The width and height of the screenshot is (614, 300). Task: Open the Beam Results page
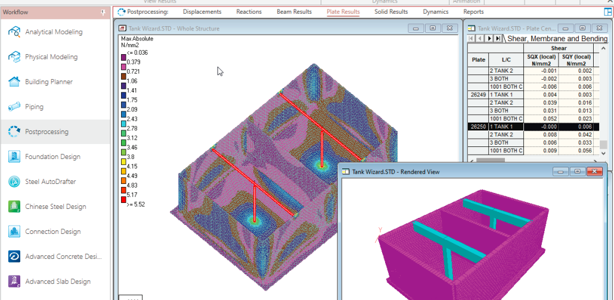294,12
